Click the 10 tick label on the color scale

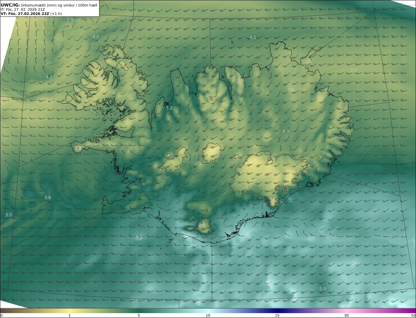(208, 316)
